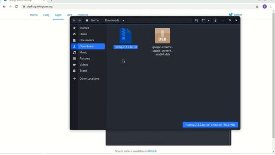This screenshot has width=275, height=155.
Task: Open the Apps tab on Telegram site
Action: click(x=58, y=15)
